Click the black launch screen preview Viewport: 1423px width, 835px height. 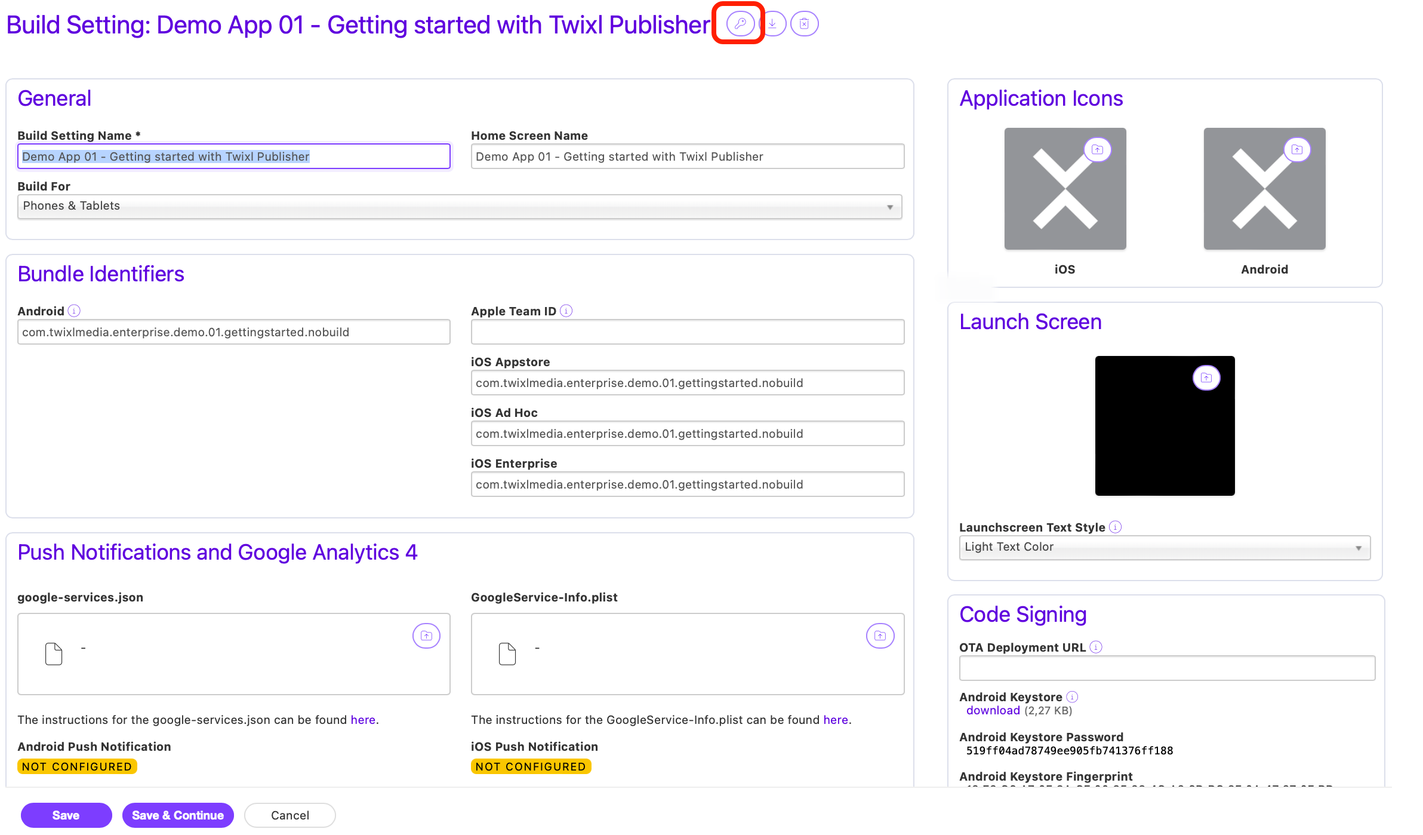click(1165, 426)
